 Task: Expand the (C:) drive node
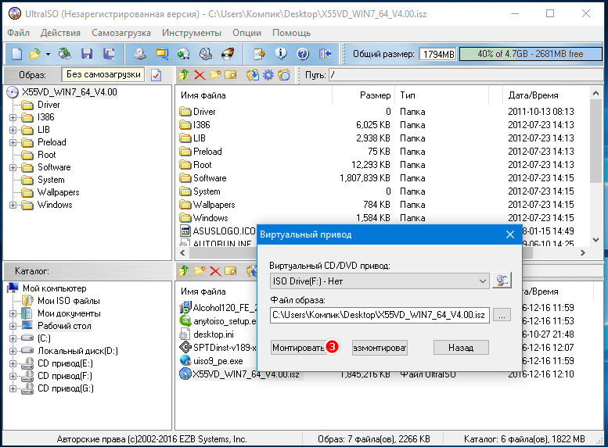pos(13,338)
